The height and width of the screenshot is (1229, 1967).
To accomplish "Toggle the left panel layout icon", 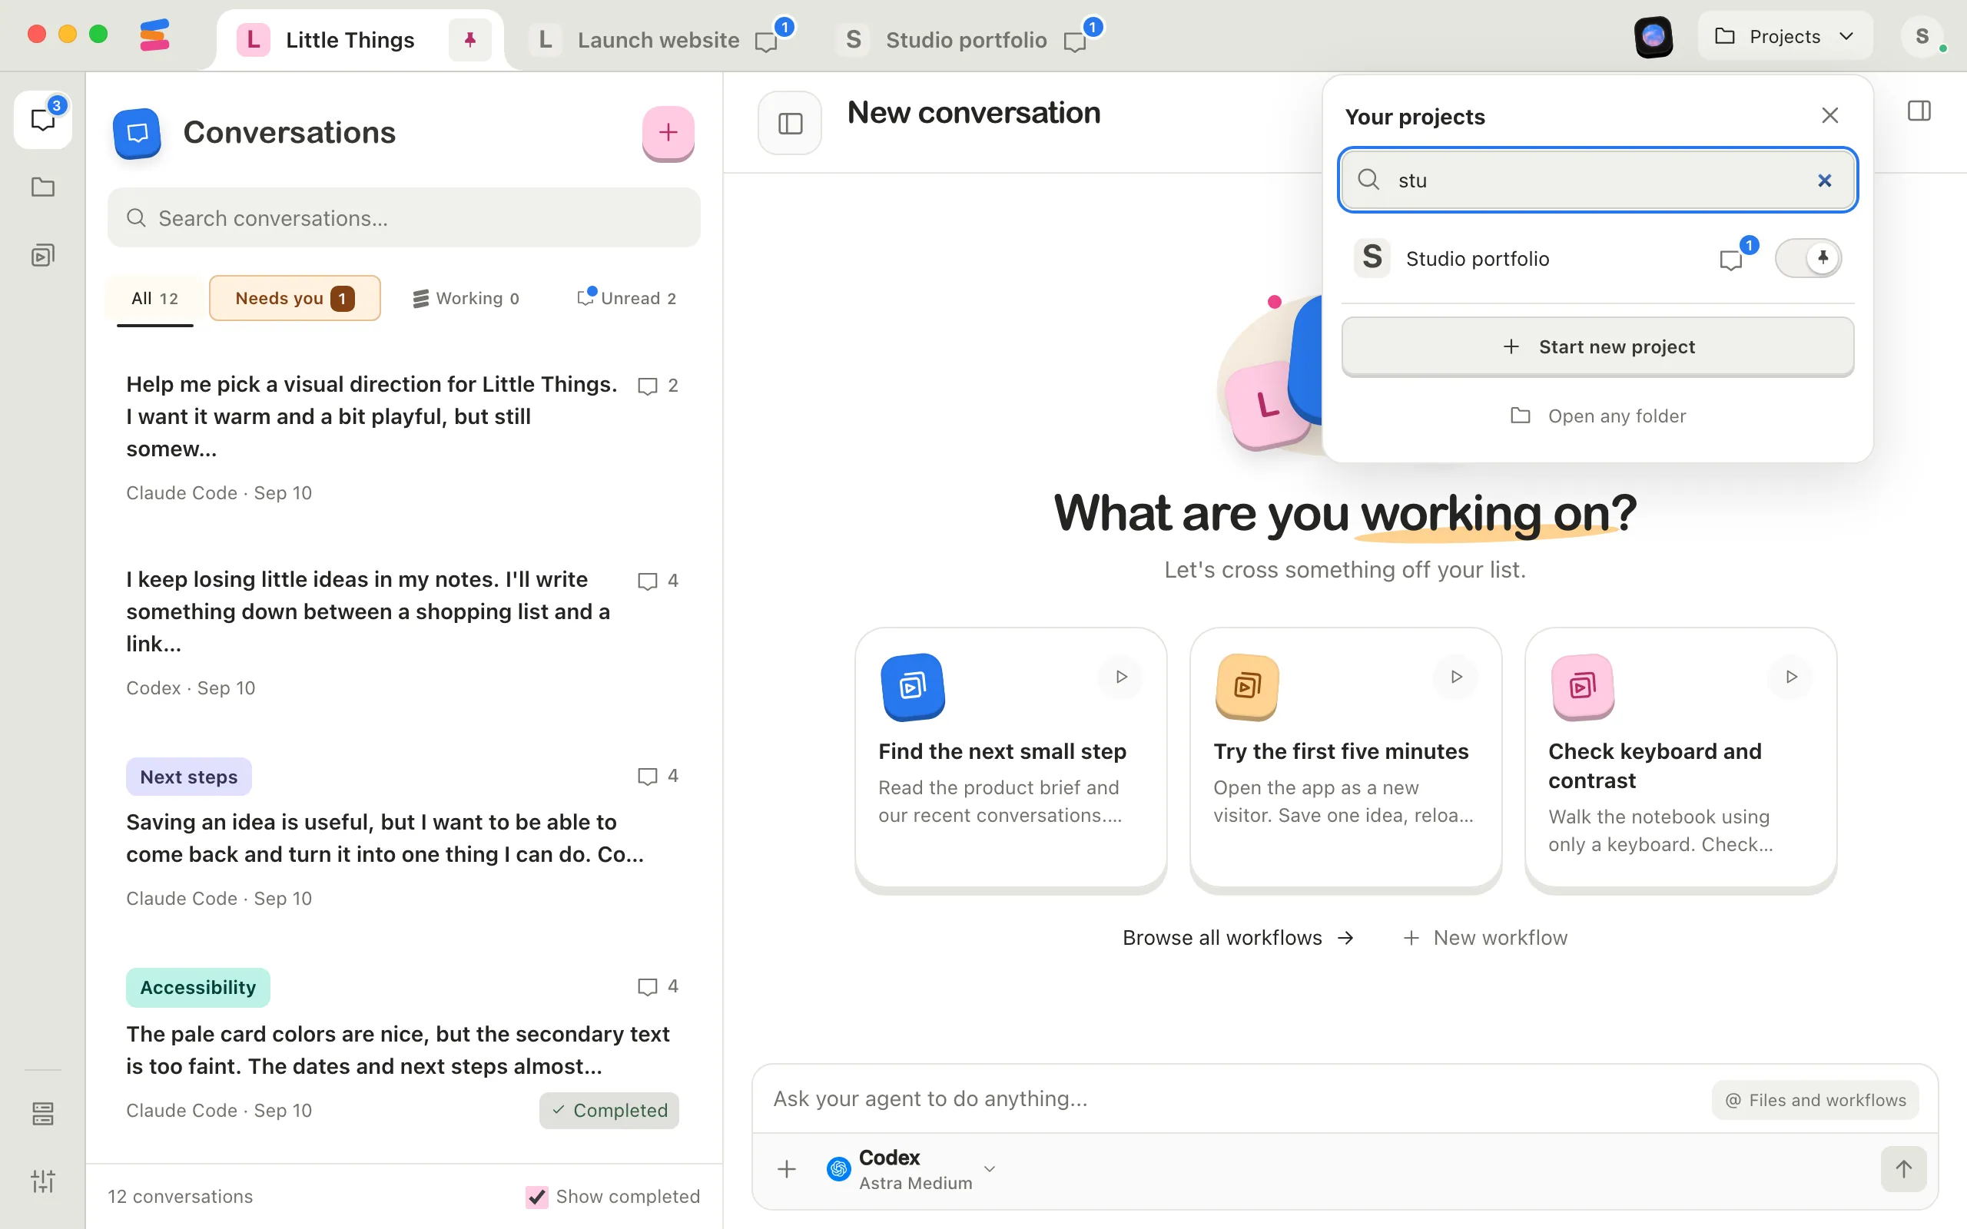I will click(790, 123).
